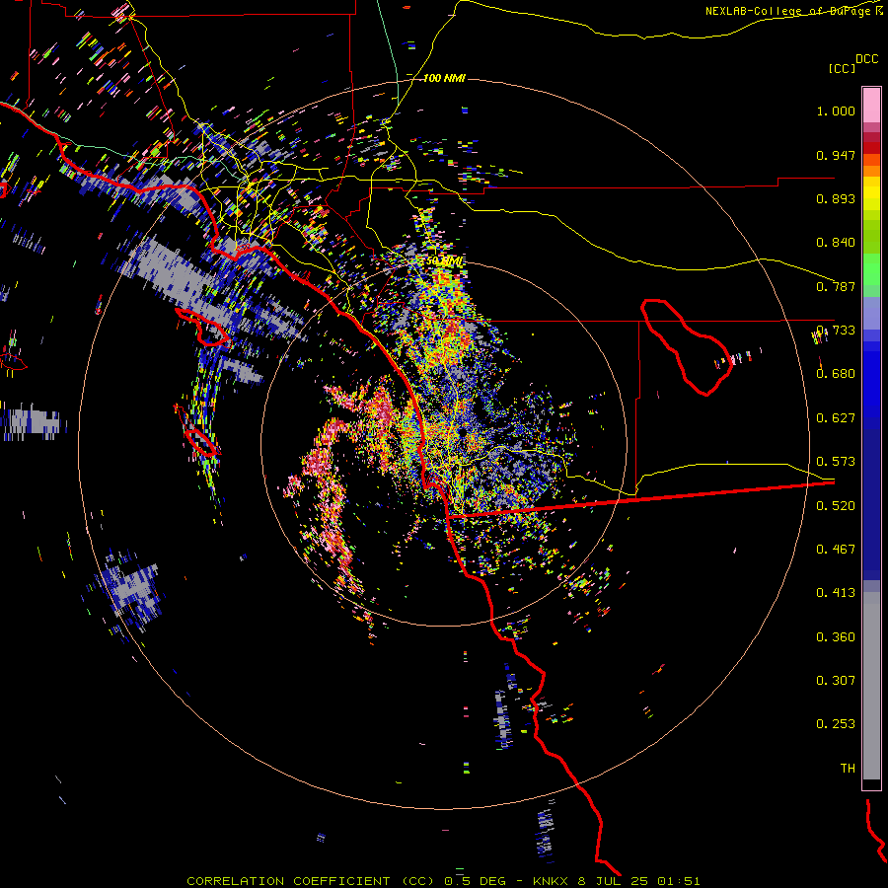Click the pink segment at the color bar's top
The image size is (888, 888).
[871, 105]
